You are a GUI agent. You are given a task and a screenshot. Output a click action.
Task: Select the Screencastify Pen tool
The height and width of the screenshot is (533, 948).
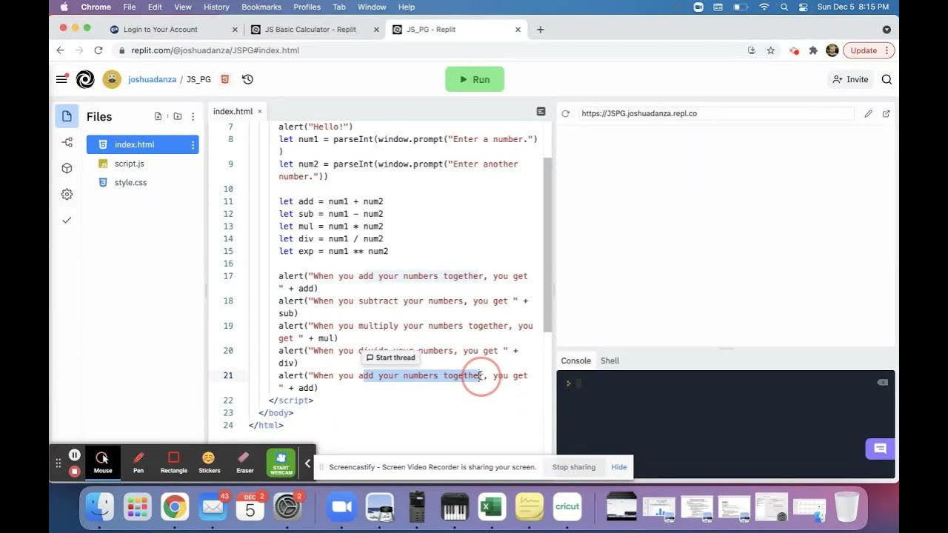(138, 461)
